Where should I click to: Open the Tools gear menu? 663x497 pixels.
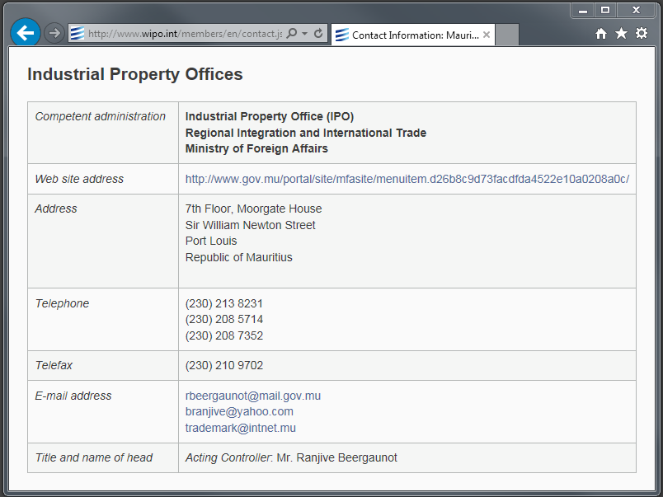point(642,33)
